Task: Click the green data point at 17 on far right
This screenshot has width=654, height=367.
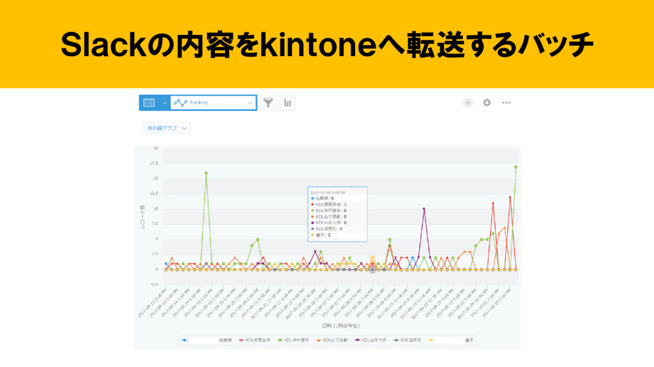Action: coord(516,168)
